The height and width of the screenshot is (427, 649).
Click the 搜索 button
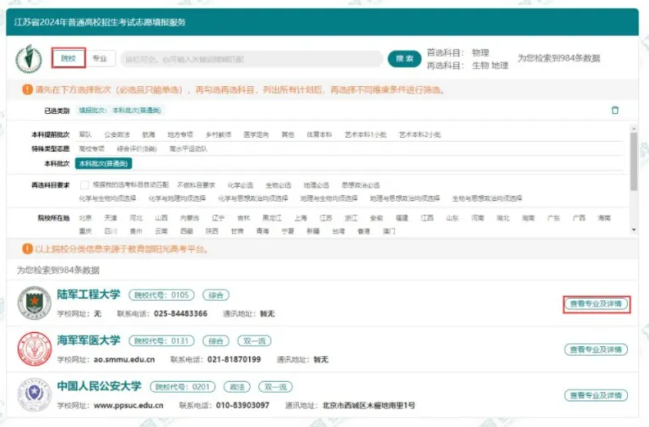(405, 59)
